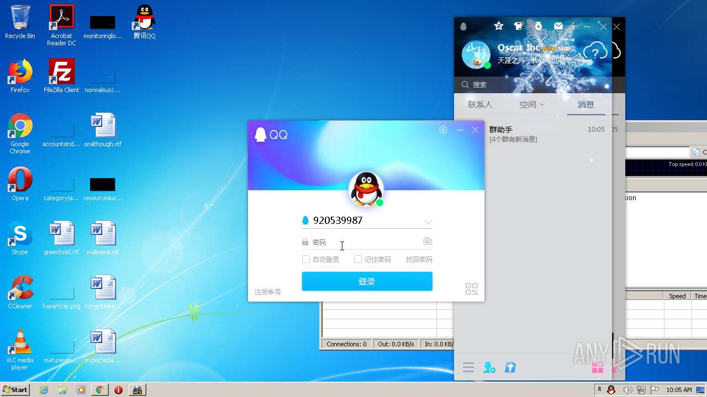
Task: Open CCleaner desktop shortcut
Action: point(20,292)
